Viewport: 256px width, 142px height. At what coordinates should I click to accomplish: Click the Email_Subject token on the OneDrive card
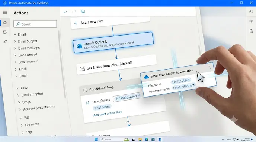pos(181,81)
